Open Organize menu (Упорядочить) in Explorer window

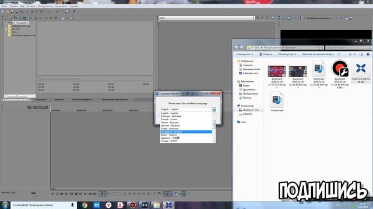(x=245, y=54)
